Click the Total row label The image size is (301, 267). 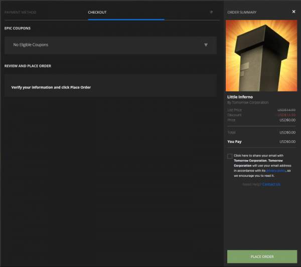[231, 132]
